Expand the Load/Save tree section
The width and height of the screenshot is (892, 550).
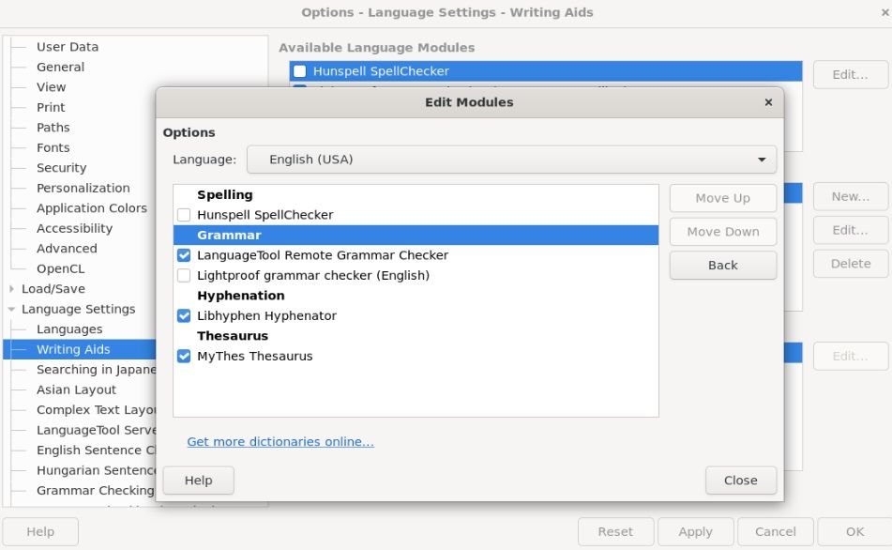point(12,289)
